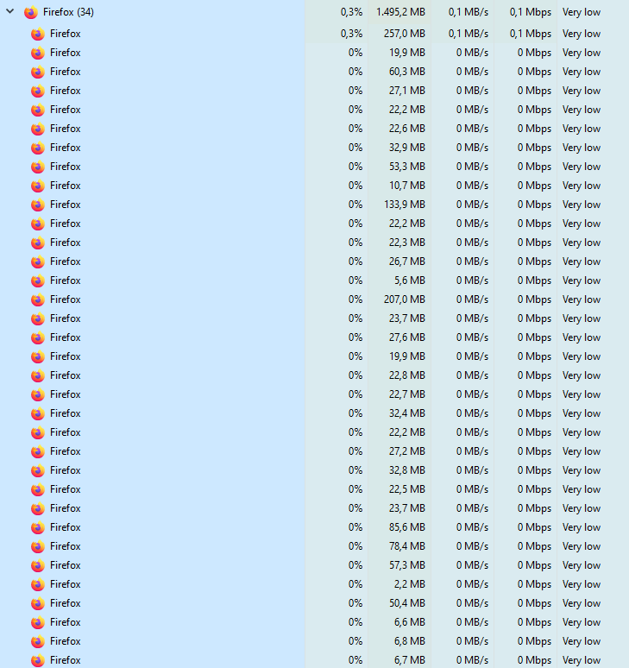Pick Firefox icon on the 32,4 MB row
The width and height of the screenshot is (629, 668).
click(x=38, y=413)
